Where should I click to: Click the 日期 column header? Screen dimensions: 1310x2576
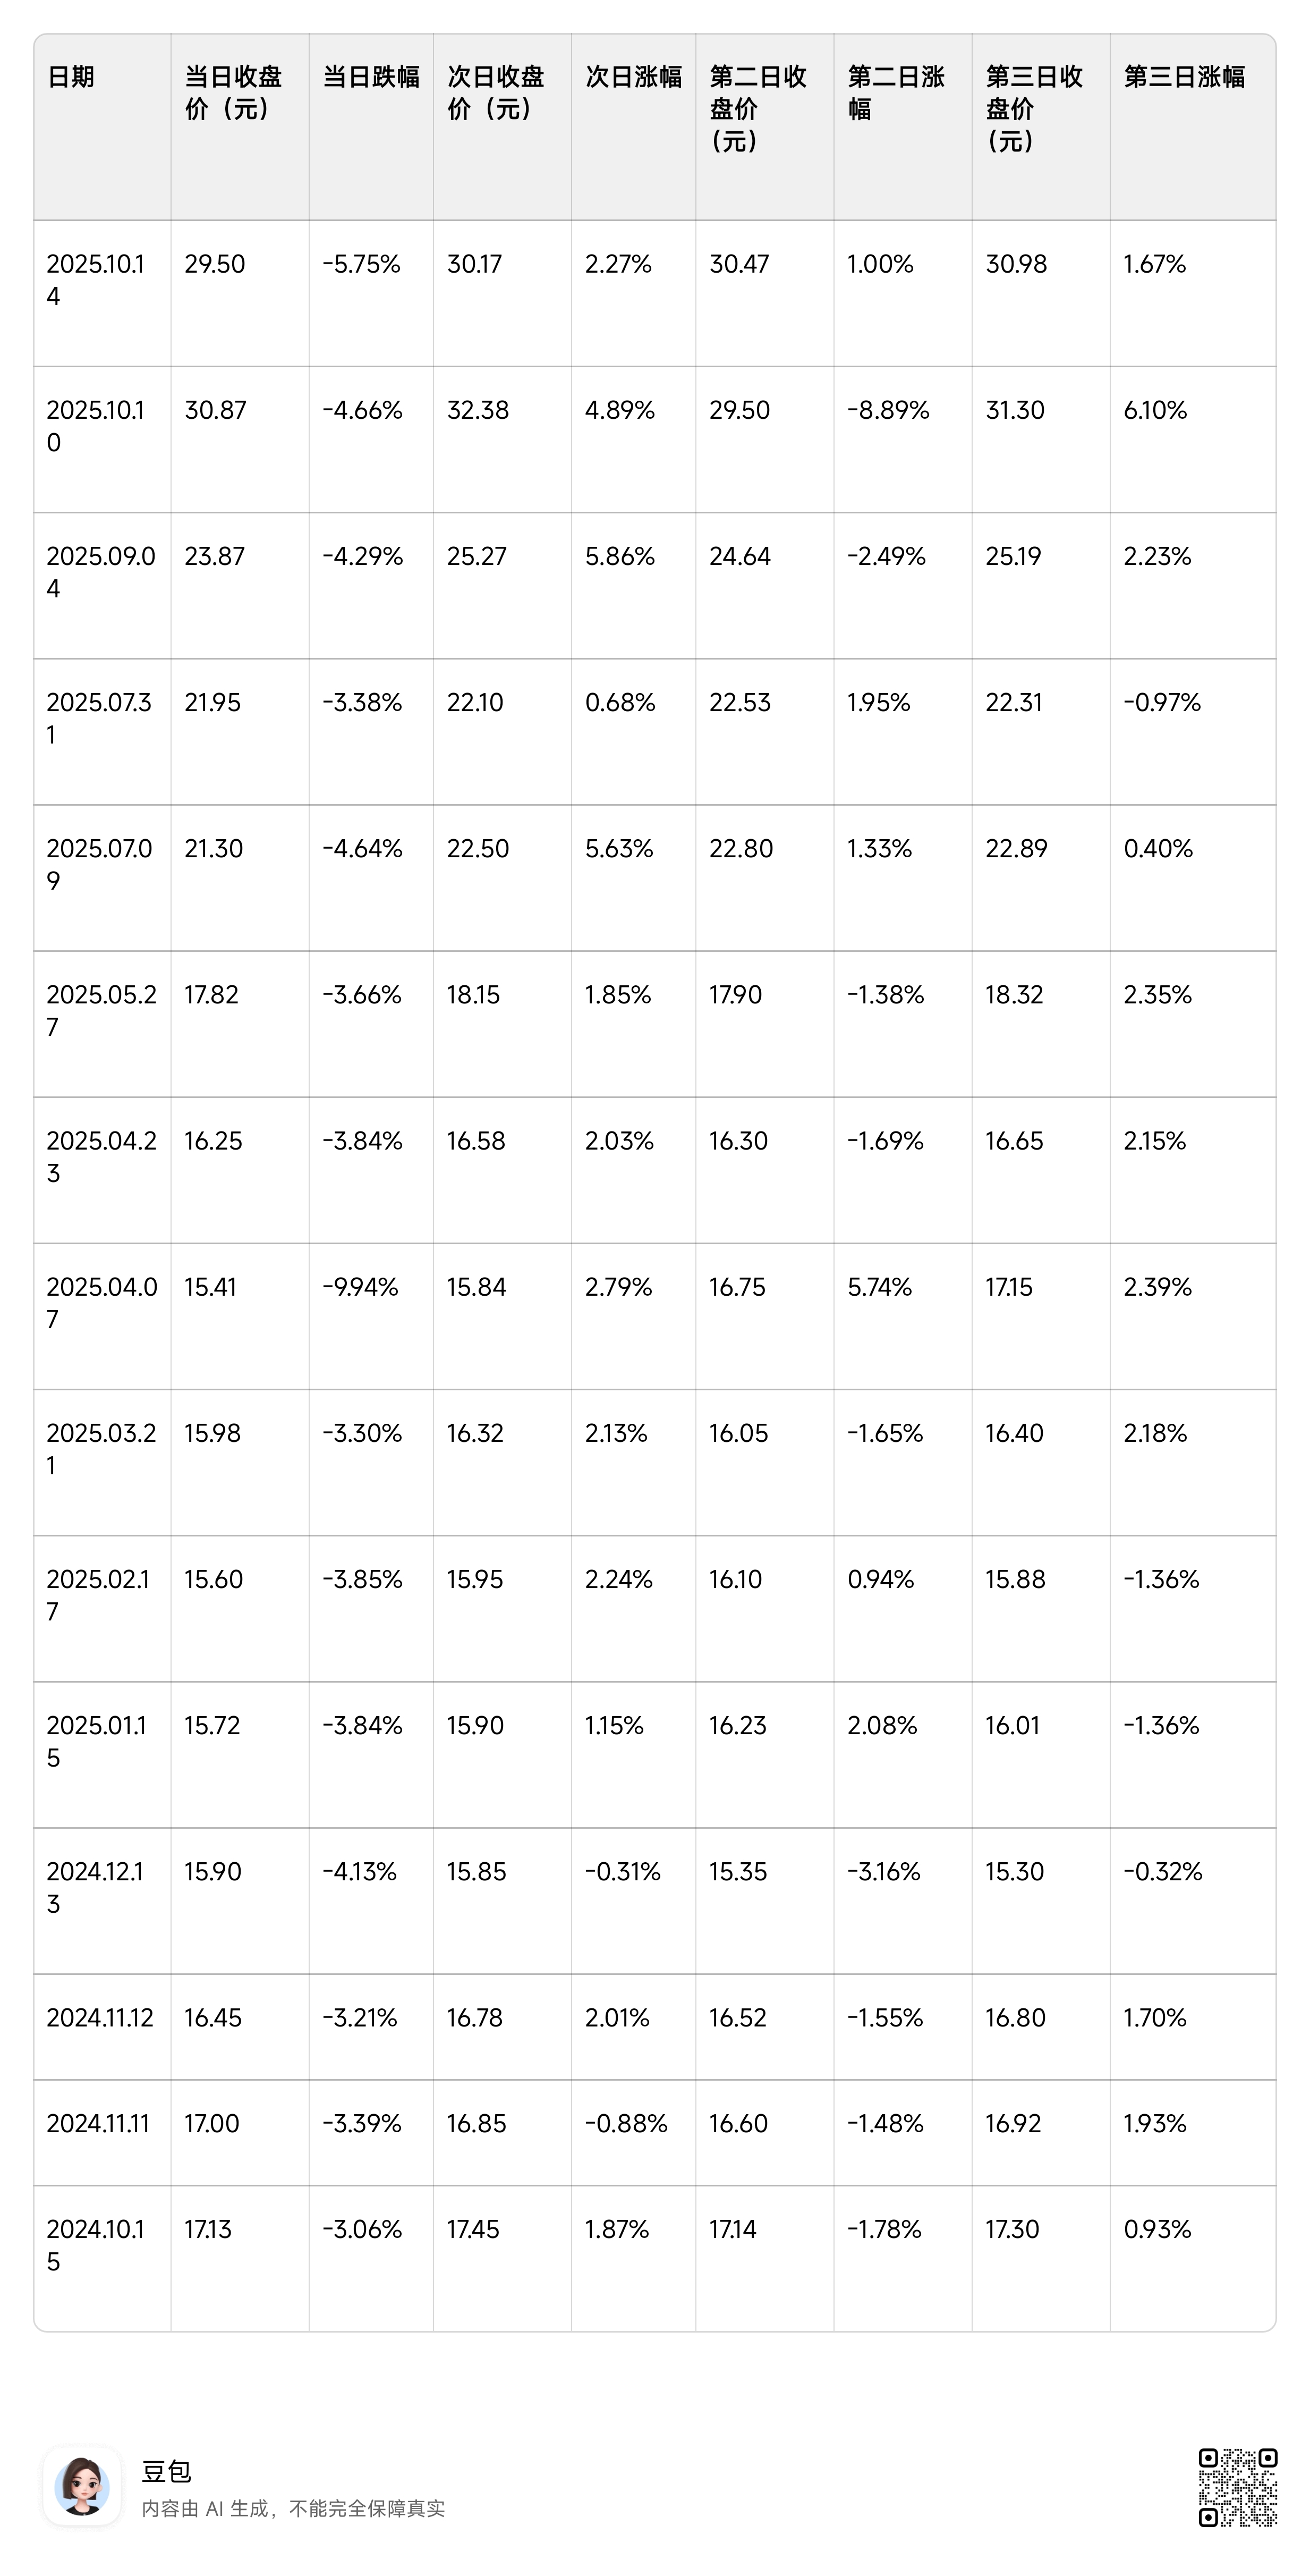(x=71, y=77)
